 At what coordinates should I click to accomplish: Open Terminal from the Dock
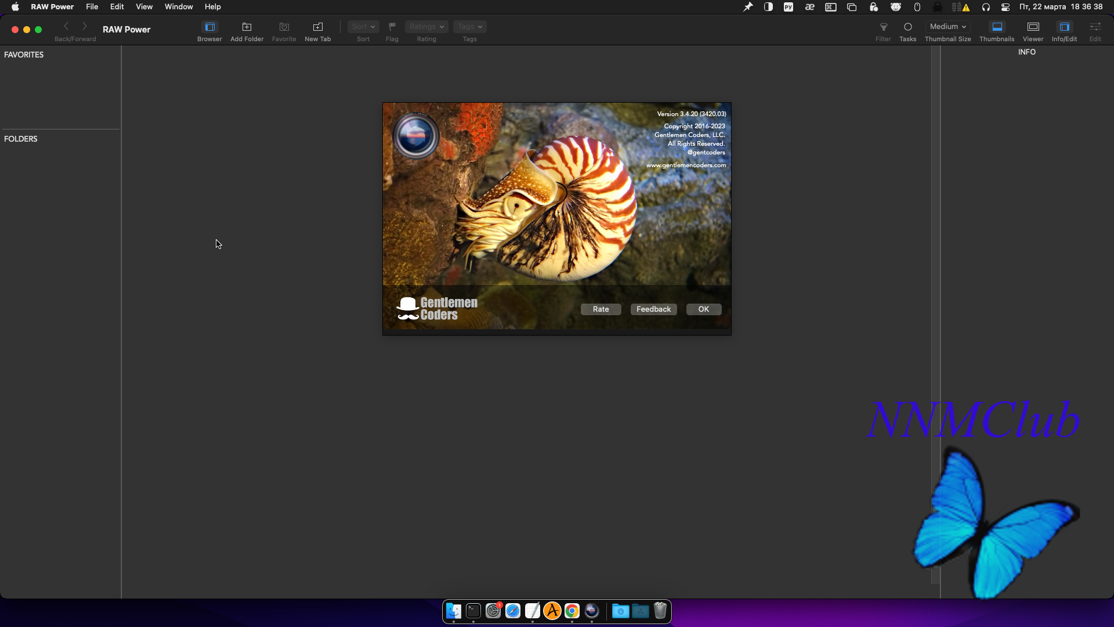tap(473, 611)
